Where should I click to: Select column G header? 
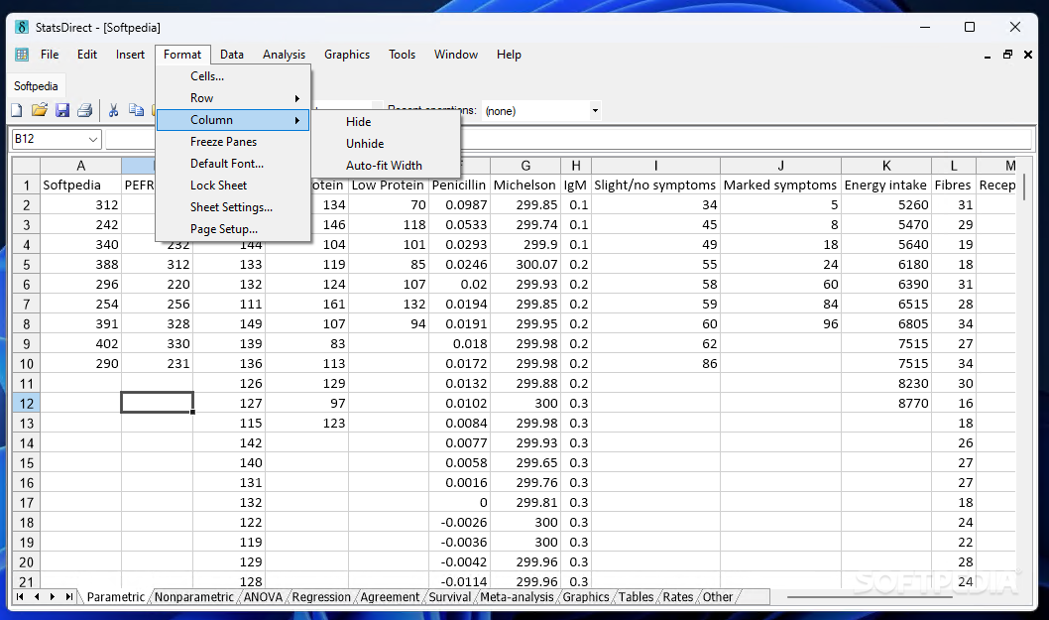point(525,166)
